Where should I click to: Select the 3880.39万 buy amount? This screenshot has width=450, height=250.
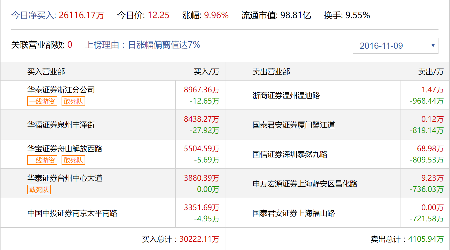coord(202,178)
